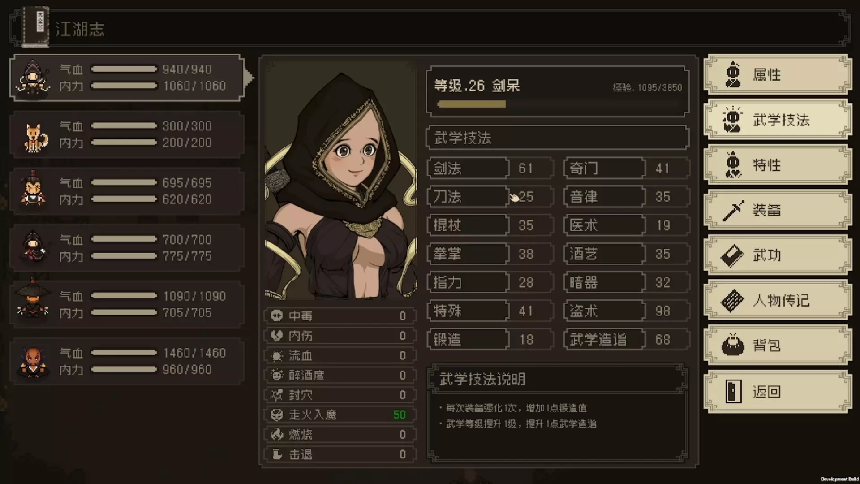Click the 燃烧 flame status icon
The width and height of the screenshot is (860, 484).
point(277,434)
